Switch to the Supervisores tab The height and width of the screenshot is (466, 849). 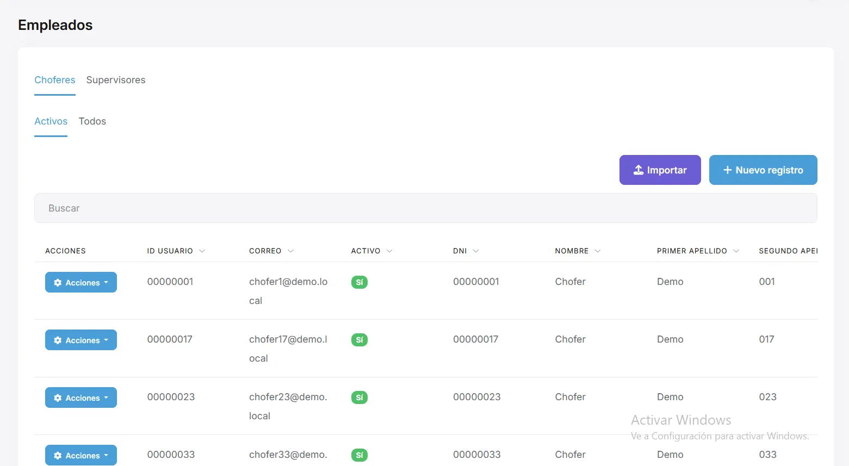pyautogui.click(x=116, y=80)
